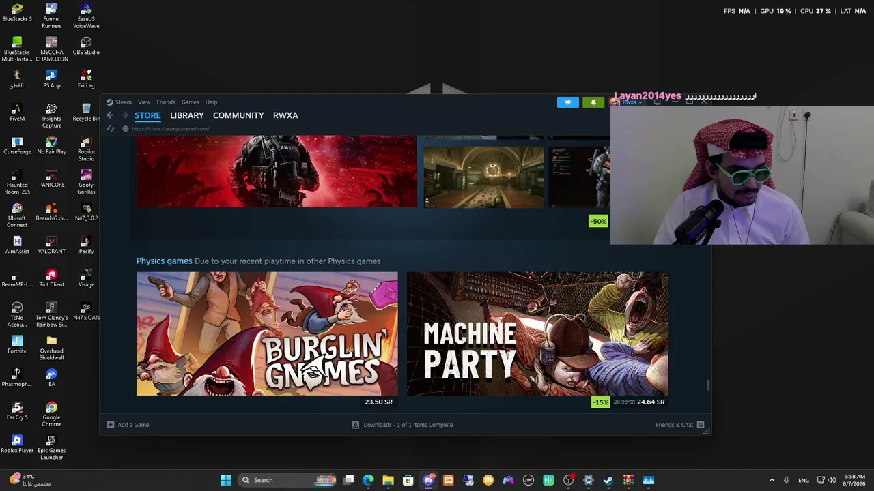Image resolution: width=874 pixels, height=491 pixels.
Task: Select the Roblox Player desktop icon
Action: (x=17, y=445)
